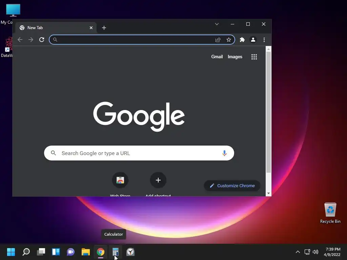This screenshot has width=347, height=260.
Task: Open the Chat taskbar icon
Action: click(x=70, y=252)
